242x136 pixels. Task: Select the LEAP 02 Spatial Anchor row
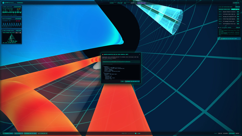[229, 14]
